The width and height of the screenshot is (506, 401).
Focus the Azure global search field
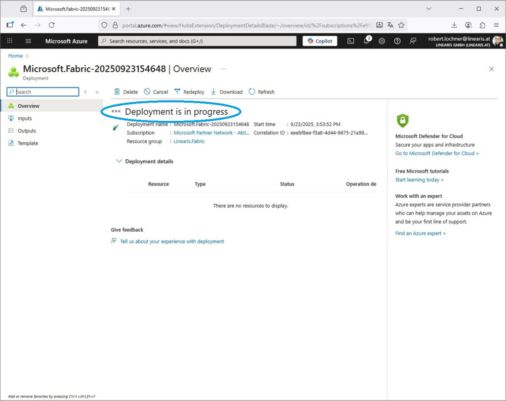(197, 41)
